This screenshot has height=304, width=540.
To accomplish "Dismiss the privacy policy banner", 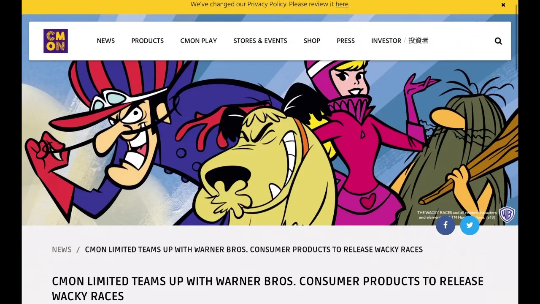I will click(503, 5).
